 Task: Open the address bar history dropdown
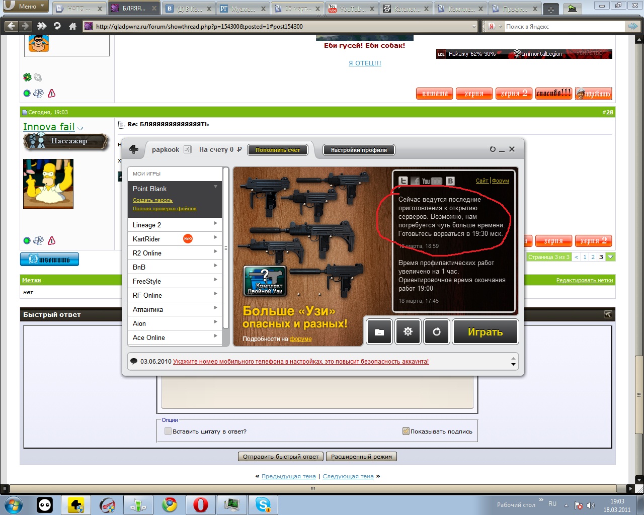(x=473, y=26)
